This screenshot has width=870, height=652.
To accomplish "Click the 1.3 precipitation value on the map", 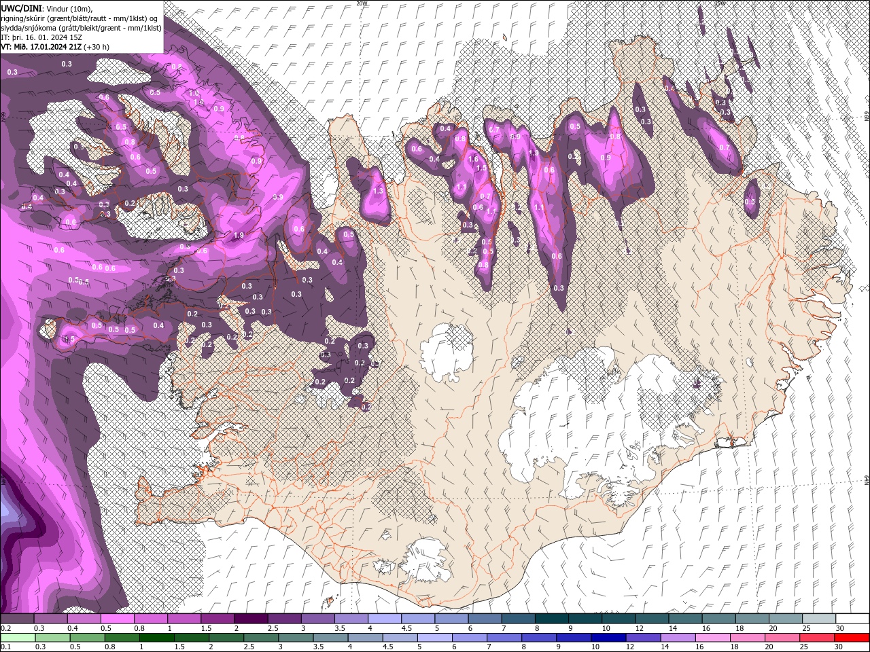I will click(379, 192).
